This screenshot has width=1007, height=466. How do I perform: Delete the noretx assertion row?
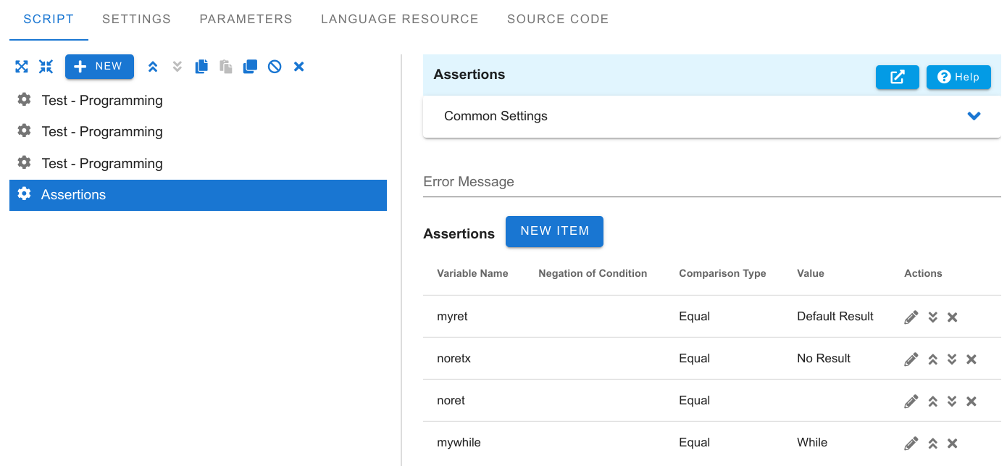(972, 359)
